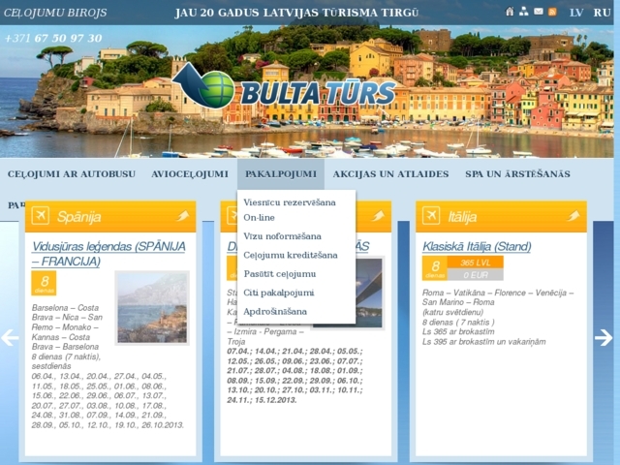Select Ceļojumu kreditēšana entry

[291, 255]
